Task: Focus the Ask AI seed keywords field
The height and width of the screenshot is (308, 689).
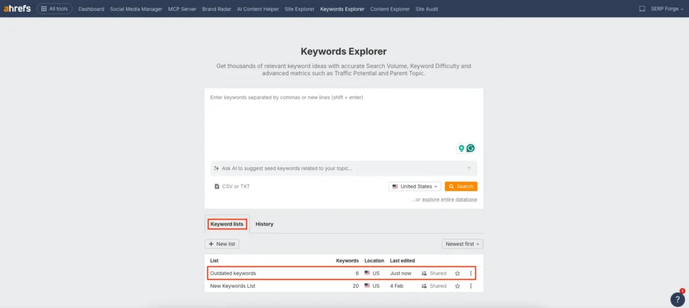Action: coord(344,168)
